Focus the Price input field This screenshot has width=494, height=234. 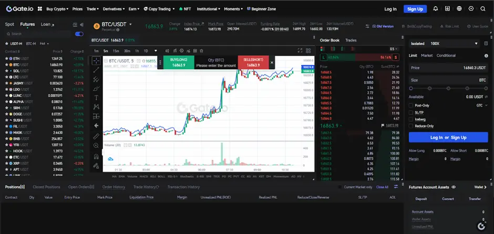(448, 68)
